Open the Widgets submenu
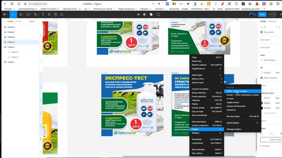Image resolution: width=282 pixels, height=158 pixels. click(x=207, y=133)
